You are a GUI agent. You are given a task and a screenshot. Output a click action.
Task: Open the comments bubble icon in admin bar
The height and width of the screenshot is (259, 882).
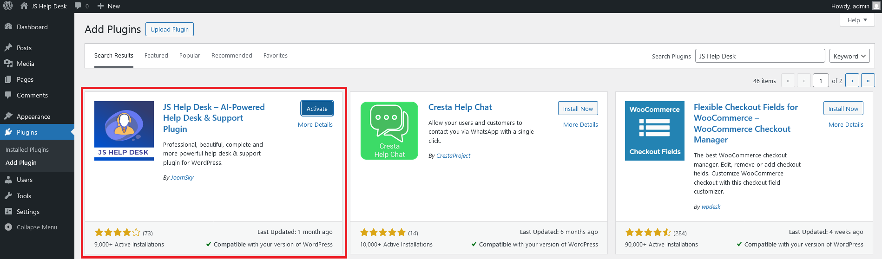click(78, 6)
